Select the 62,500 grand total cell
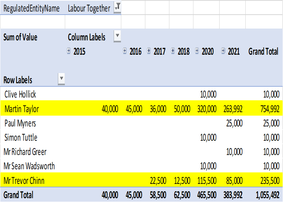This screenshot has width=283, height=202. 182,195
